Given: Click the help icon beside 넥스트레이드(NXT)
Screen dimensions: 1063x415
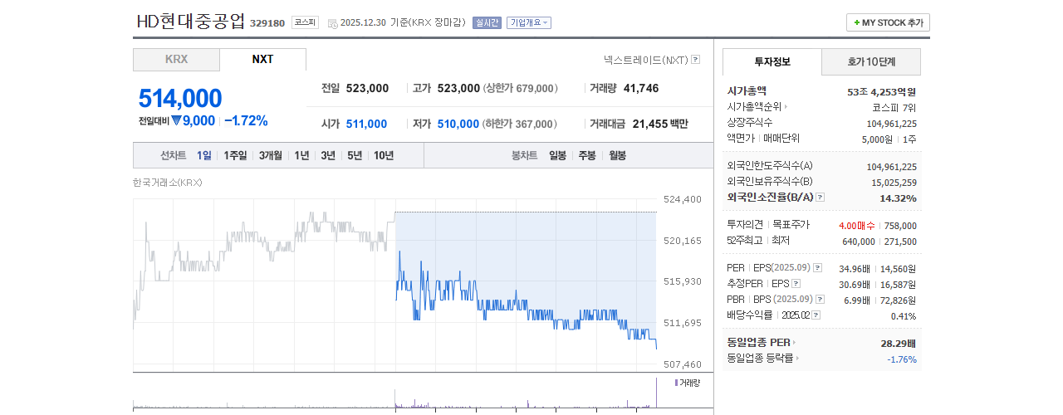Looking at the screenshot, I should click(x=695, y=60).
